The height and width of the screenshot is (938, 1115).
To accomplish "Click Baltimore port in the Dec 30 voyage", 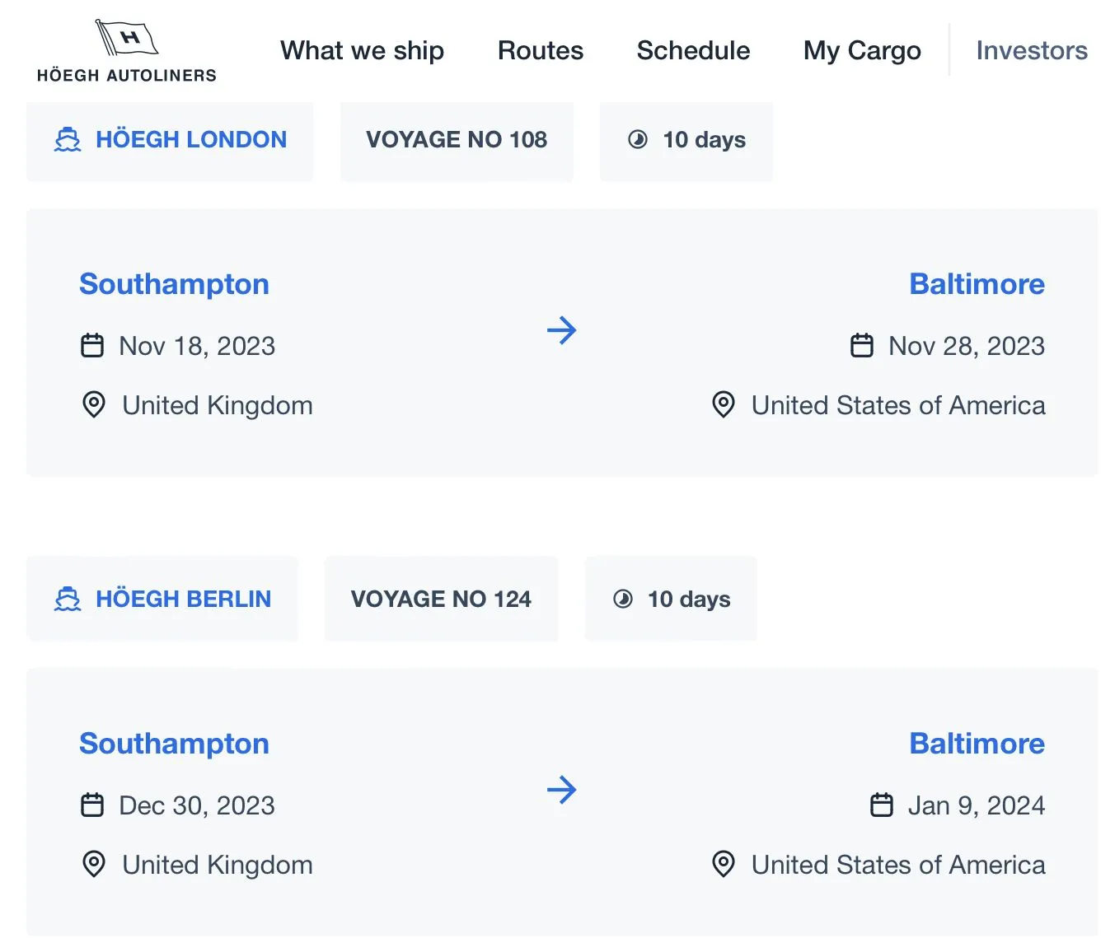I will (x=977, y=743).
